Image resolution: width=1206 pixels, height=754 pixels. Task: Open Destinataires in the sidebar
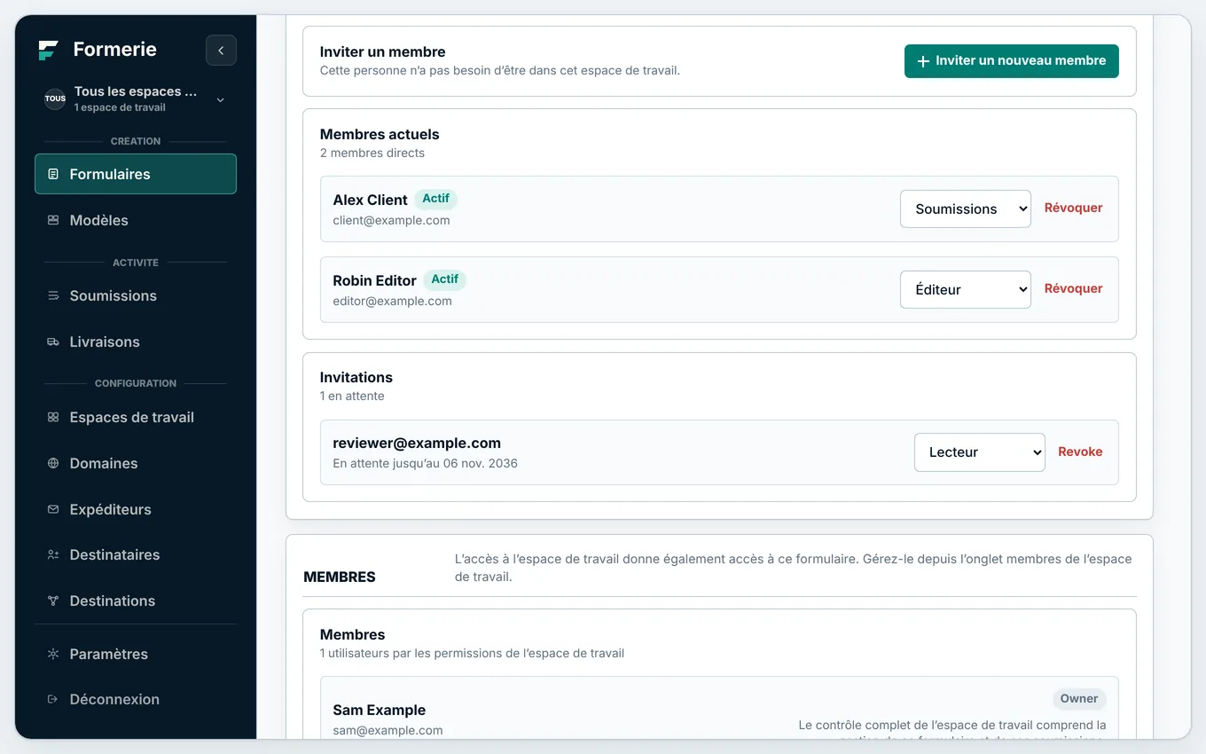click(136, 554)
